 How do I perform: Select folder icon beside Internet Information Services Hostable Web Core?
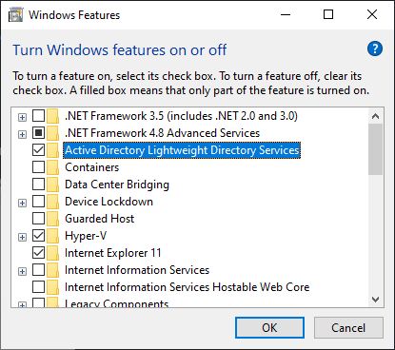click(x=52, y=287)
